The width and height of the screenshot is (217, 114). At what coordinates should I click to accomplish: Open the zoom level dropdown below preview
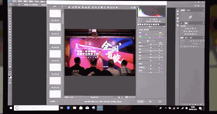[x=75, y=97]
